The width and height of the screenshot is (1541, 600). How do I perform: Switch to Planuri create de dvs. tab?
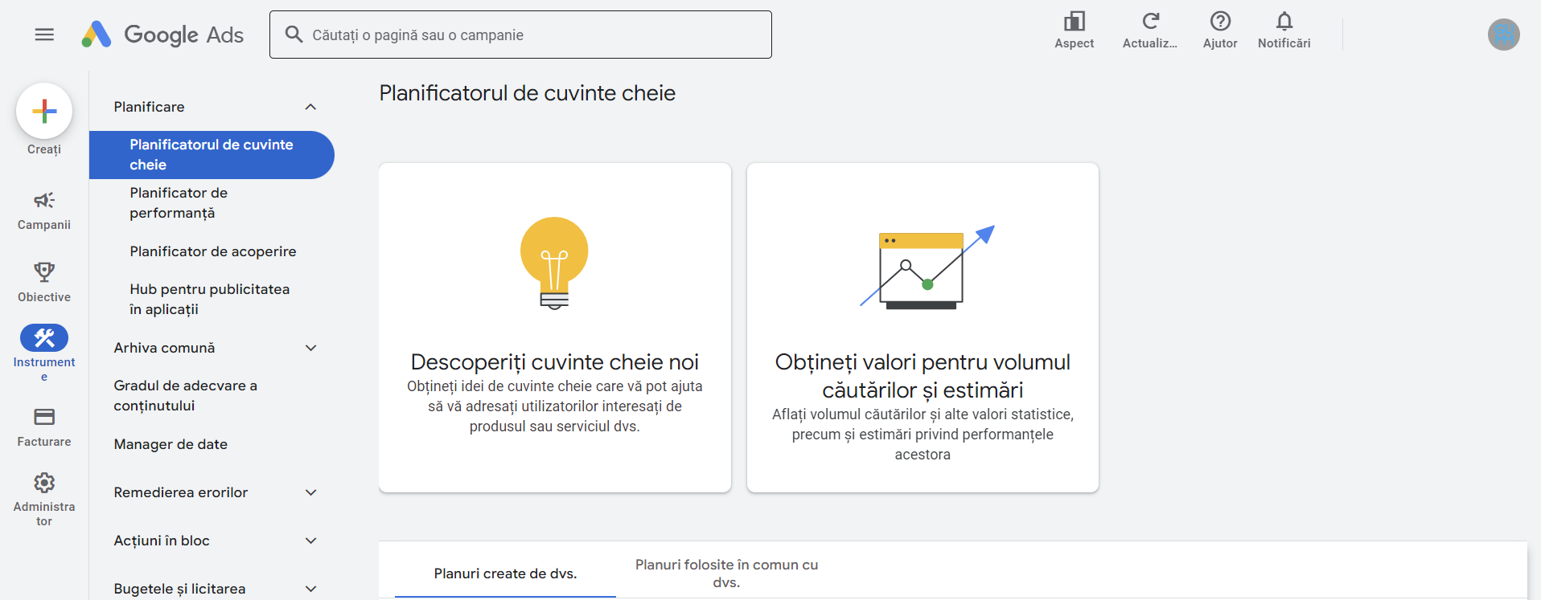point(505,573)
